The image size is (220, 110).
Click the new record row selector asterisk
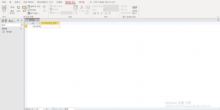pos(26,26)
